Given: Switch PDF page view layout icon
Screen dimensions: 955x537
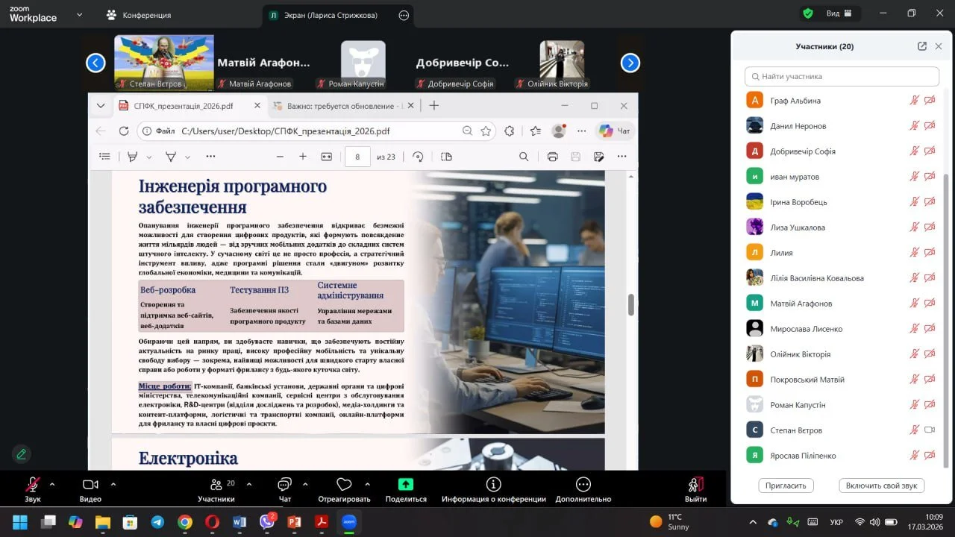Looking at the screenshot, I should click(446, 157).
